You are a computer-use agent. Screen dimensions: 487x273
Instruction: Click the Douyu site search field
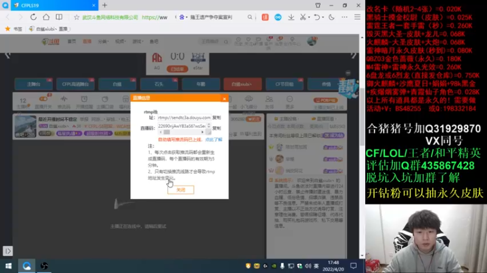point(211,41)
